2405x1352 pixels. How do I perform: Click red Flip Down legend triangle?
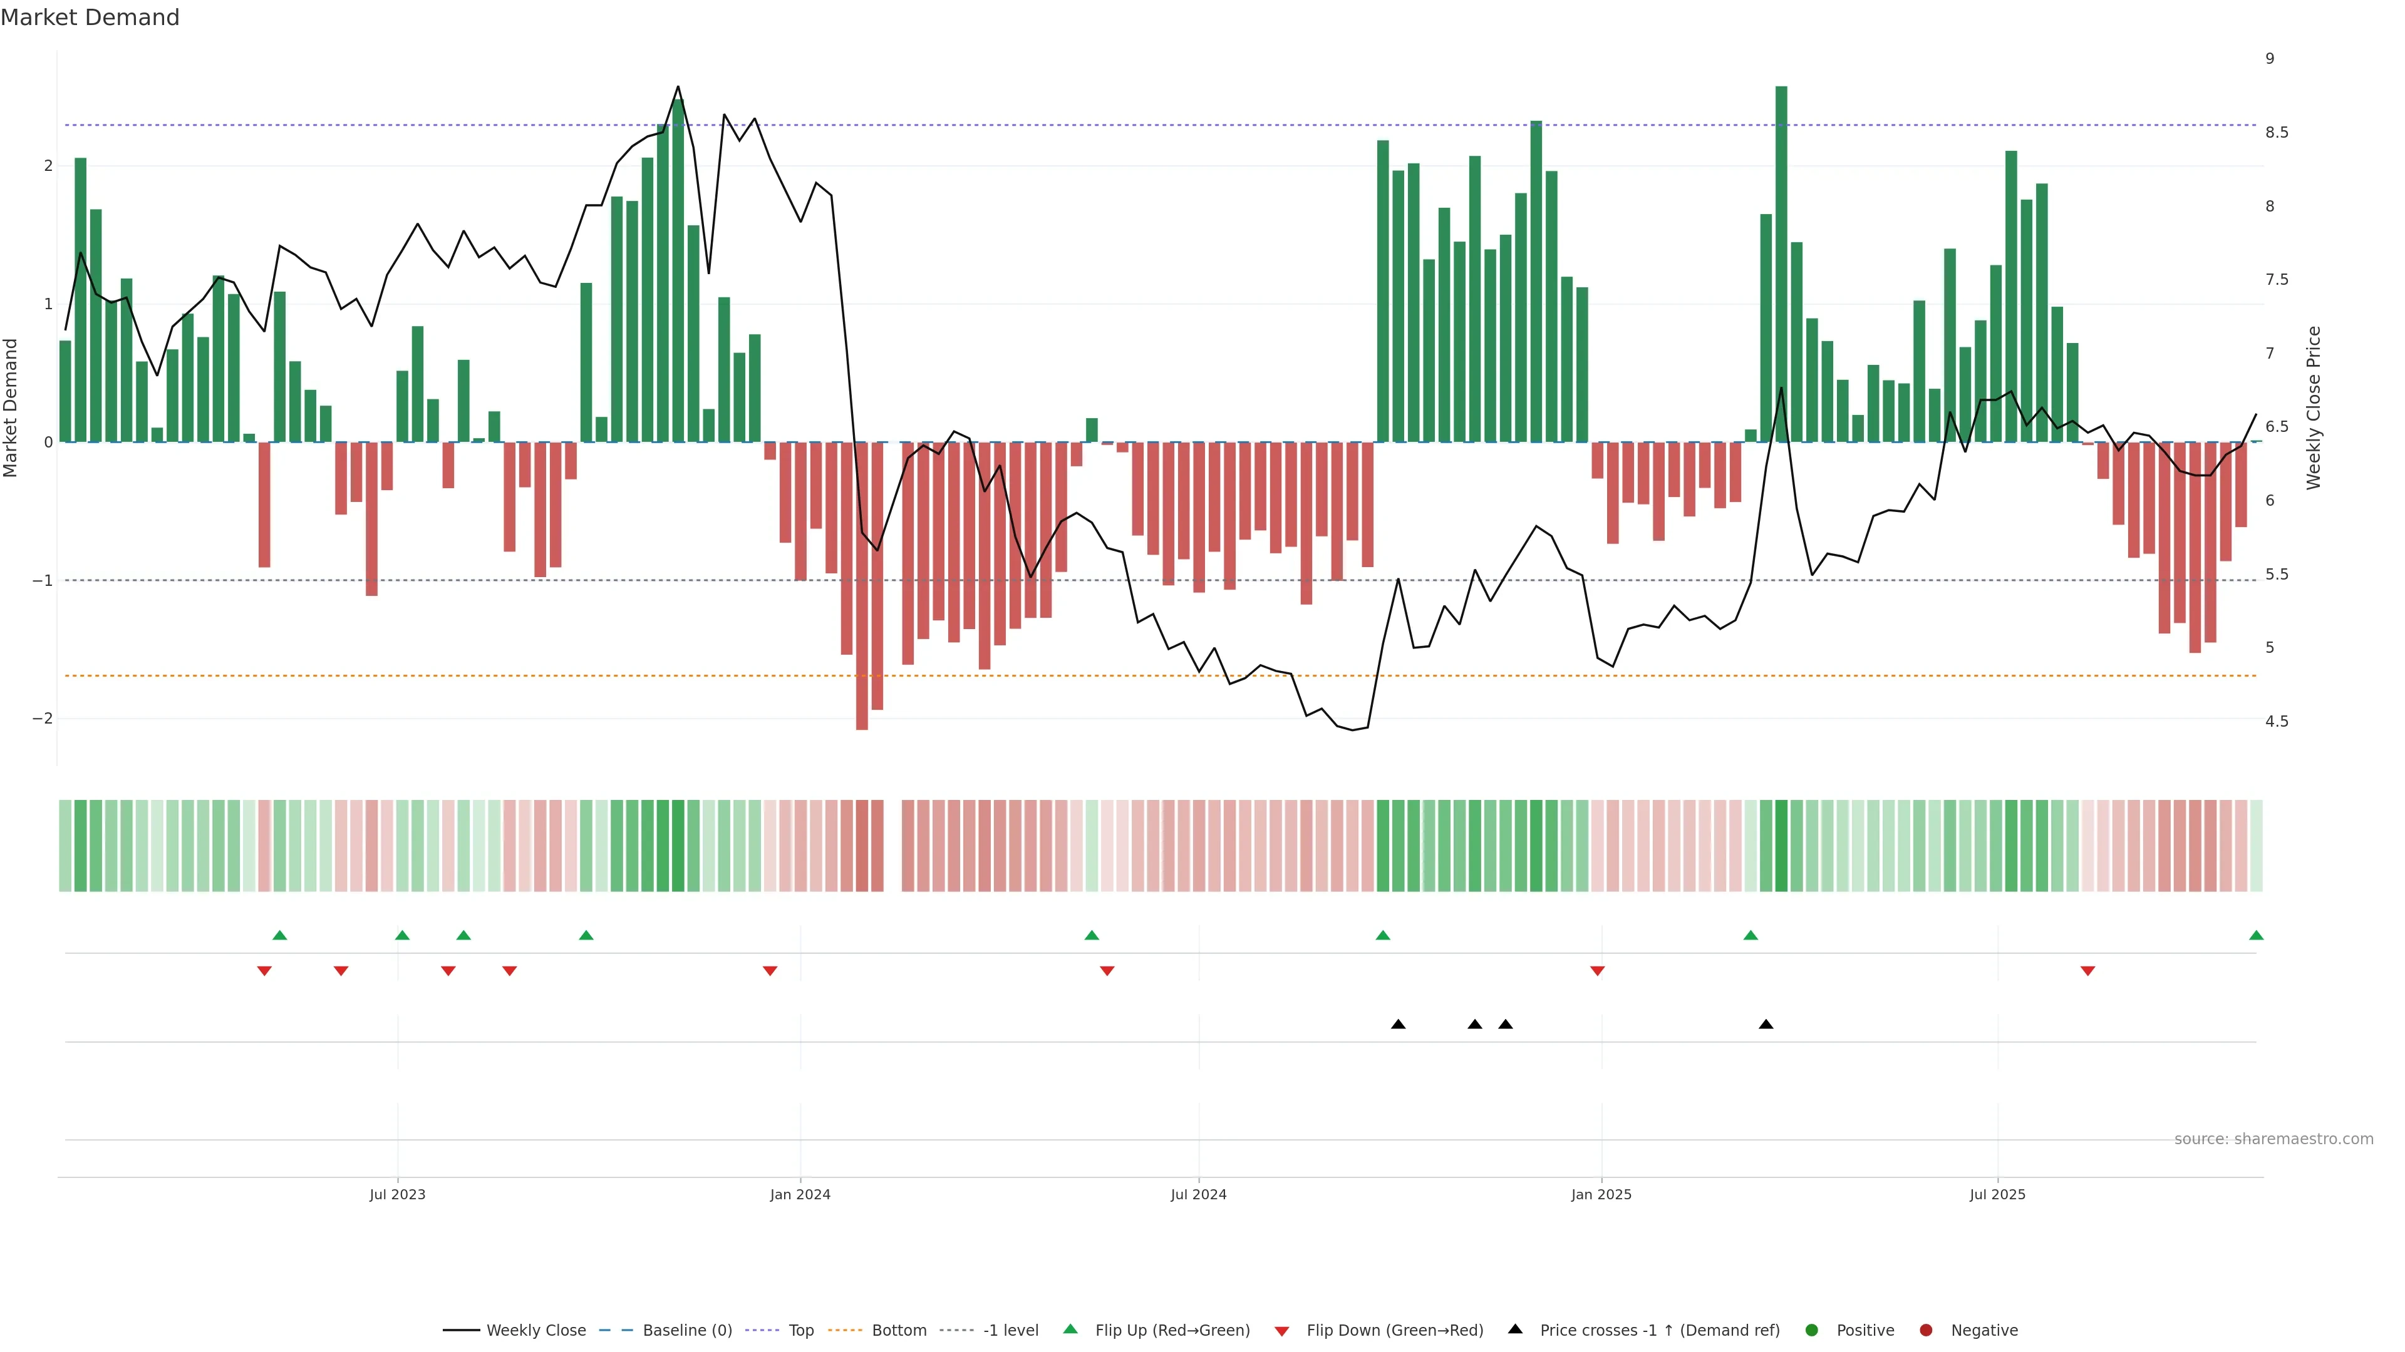coord(1282,1331)
